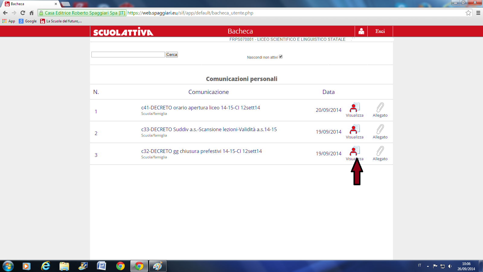Click Allegato paperclip for c32-DECRETO row

coord(380,151)
